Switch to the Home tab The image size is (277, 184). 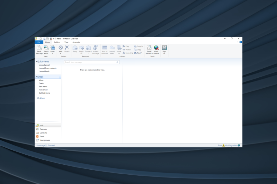pyautogui.click(x=48, y=42)
